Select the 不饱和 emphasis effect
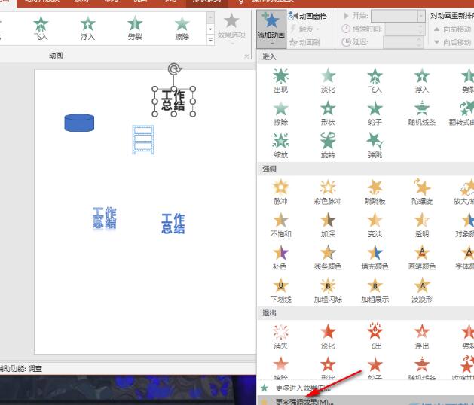 pyautogui.click(x=280, y=224)
